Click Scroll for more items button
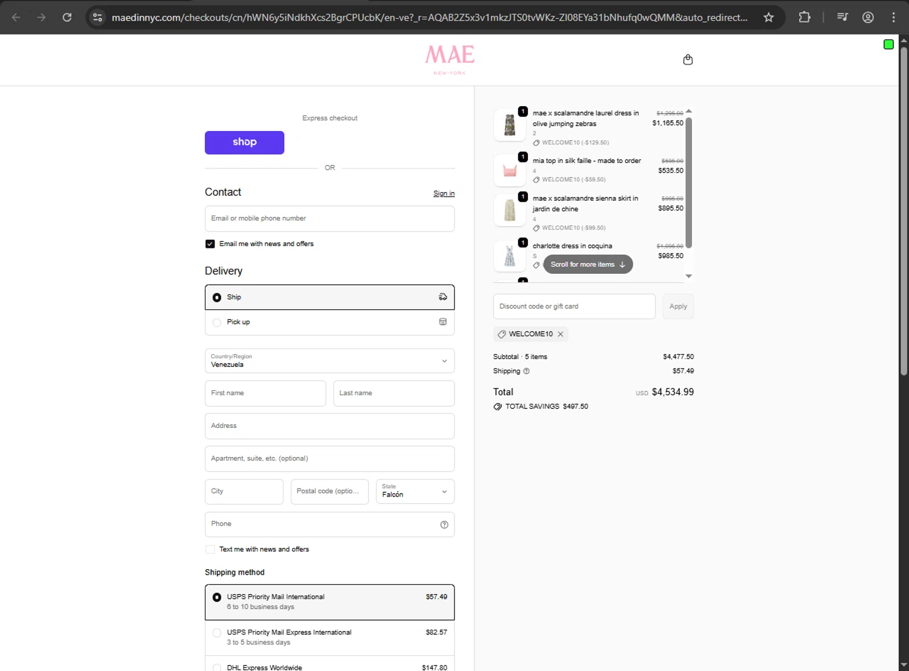 coord(588,264)
